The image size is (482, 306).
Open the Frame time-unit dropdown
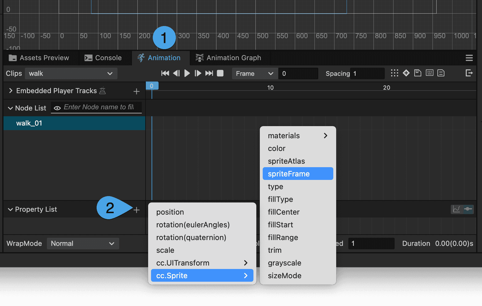[255, 73]
